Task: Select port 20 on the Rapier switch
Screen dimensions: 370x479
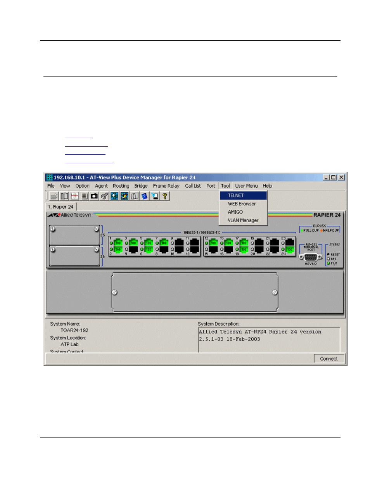Action: [259, 249]
